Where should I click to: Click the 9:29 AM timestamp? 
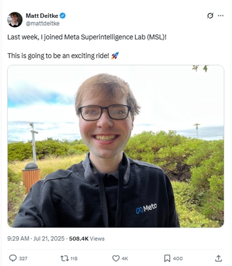(x=18, y=238)
